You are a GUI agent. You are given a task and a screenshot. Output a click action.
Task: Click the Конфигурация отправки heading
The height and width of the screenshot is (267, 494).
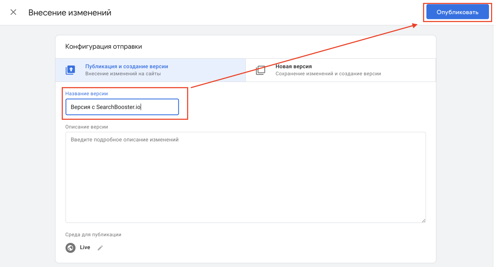(x=104, y=47)
